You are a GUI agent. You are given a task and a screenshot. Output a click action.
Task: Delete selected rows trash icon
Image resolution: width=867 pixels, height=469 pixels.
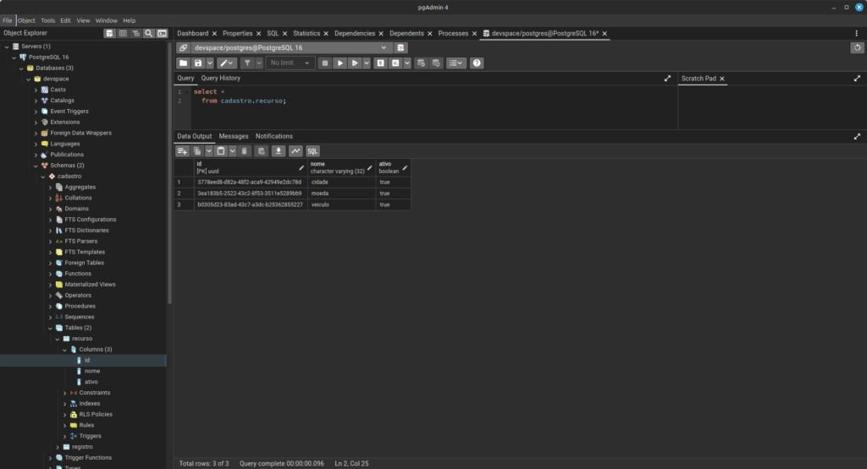click(x=245, y=151)
